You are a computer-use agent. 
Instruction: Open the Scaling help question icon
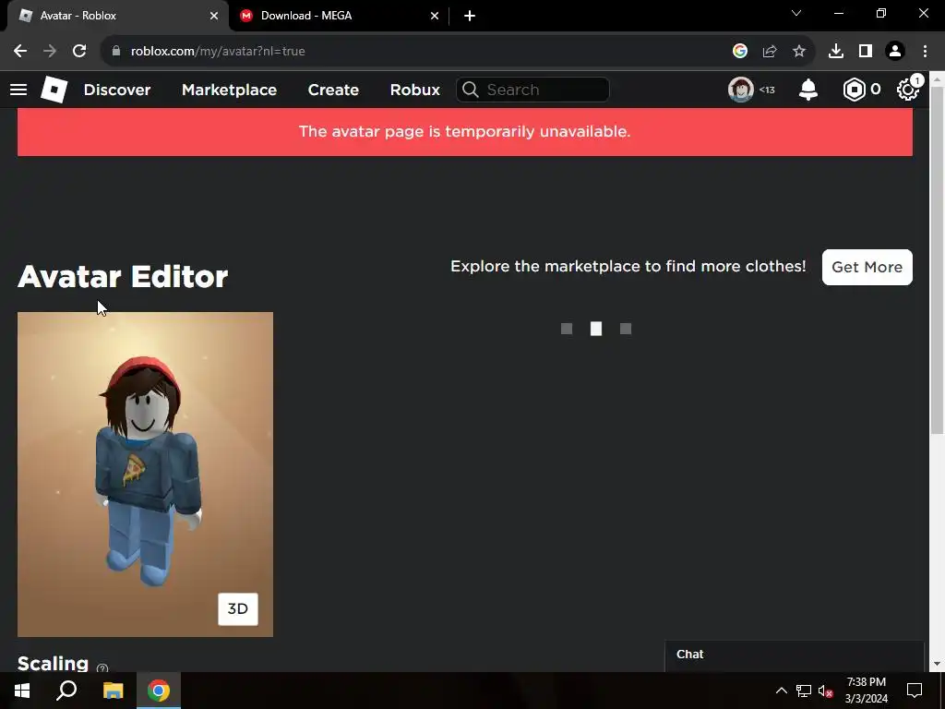102,667
